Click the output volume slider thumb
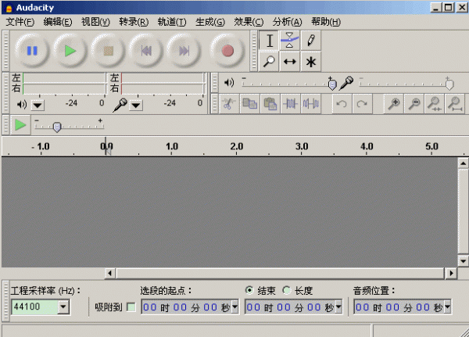This screenshot has width=469, height=337. coord(332,85)
